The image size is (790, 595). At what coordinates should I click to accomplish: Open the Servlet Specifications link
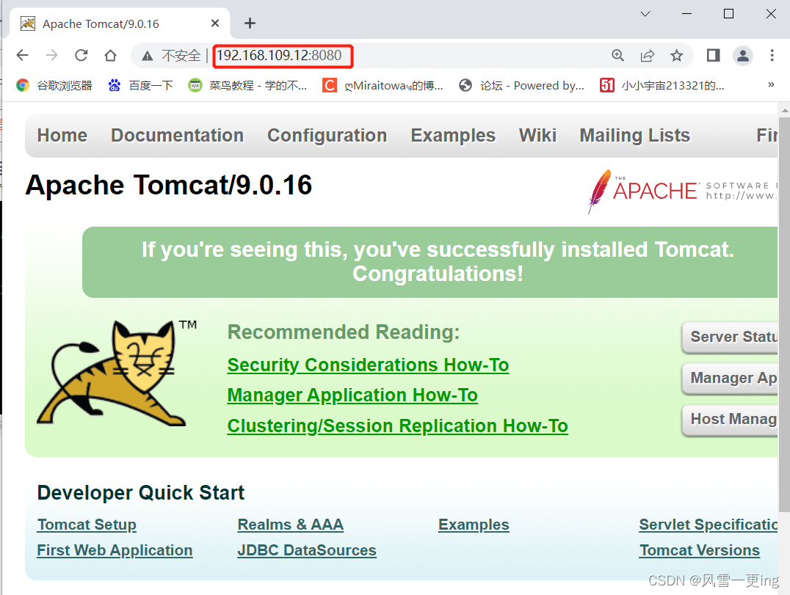click(x=709, y=525)
